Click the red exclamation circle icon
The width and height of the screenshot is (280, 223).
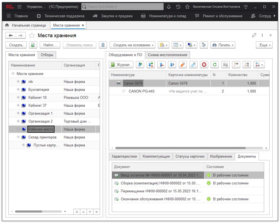[204, 65]
